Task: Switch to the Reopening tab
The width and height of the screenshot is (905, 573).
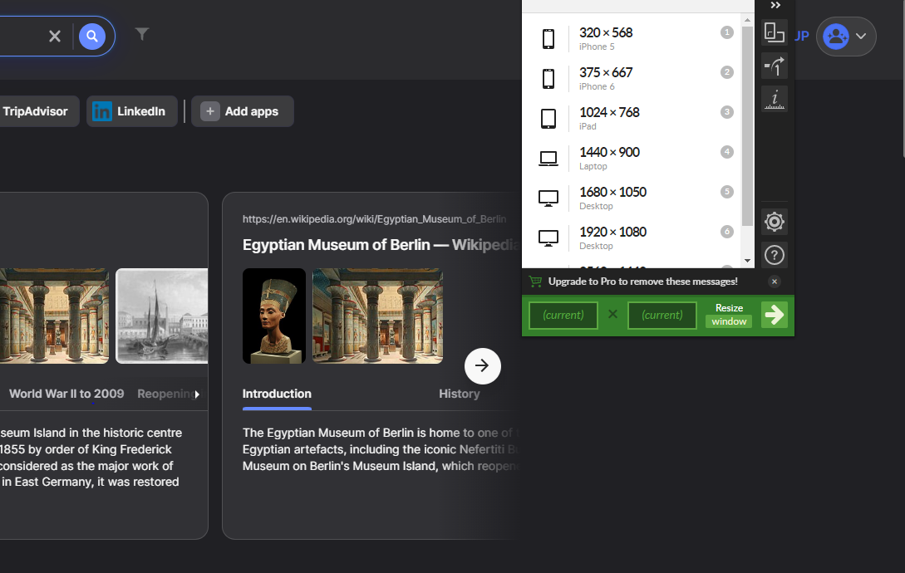Action: 166,394
